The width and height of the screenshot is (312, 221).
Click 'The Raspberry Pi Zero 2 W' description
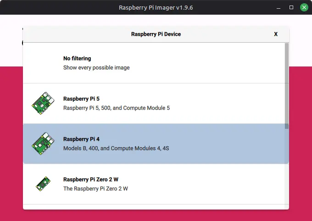point(95,189)
